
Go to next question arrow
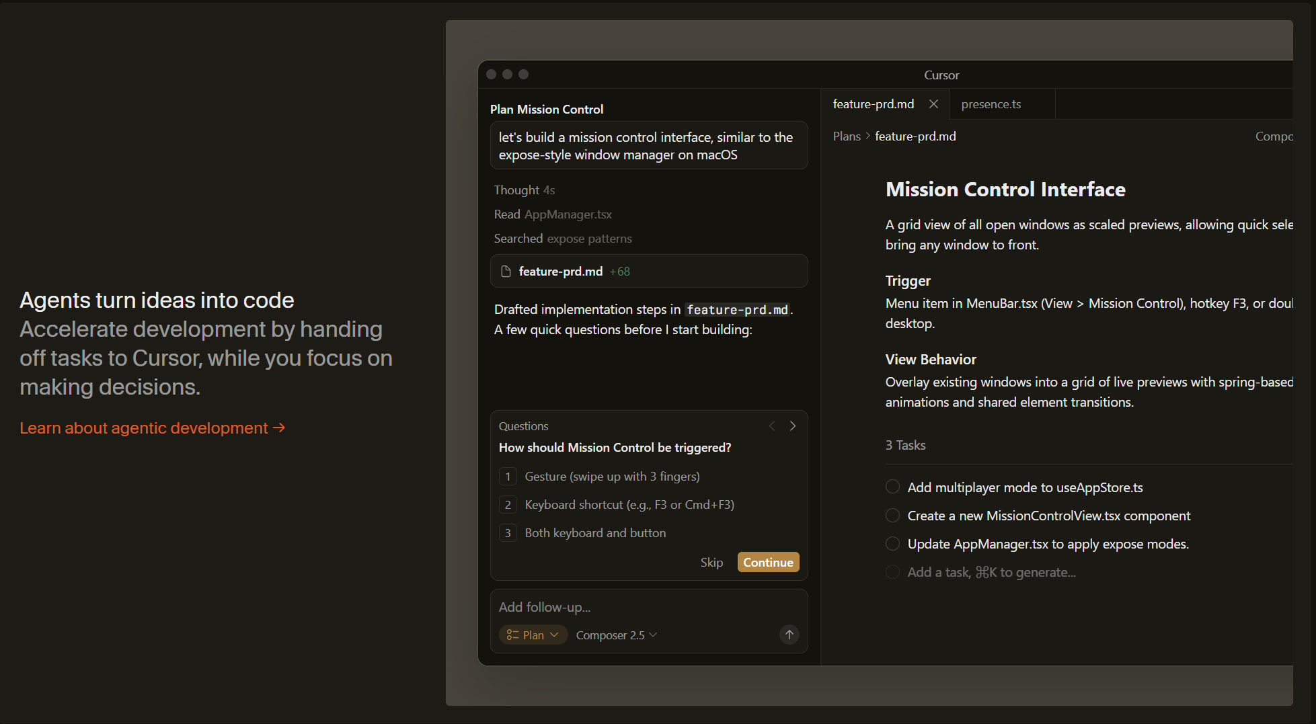(x=793, y=426)
